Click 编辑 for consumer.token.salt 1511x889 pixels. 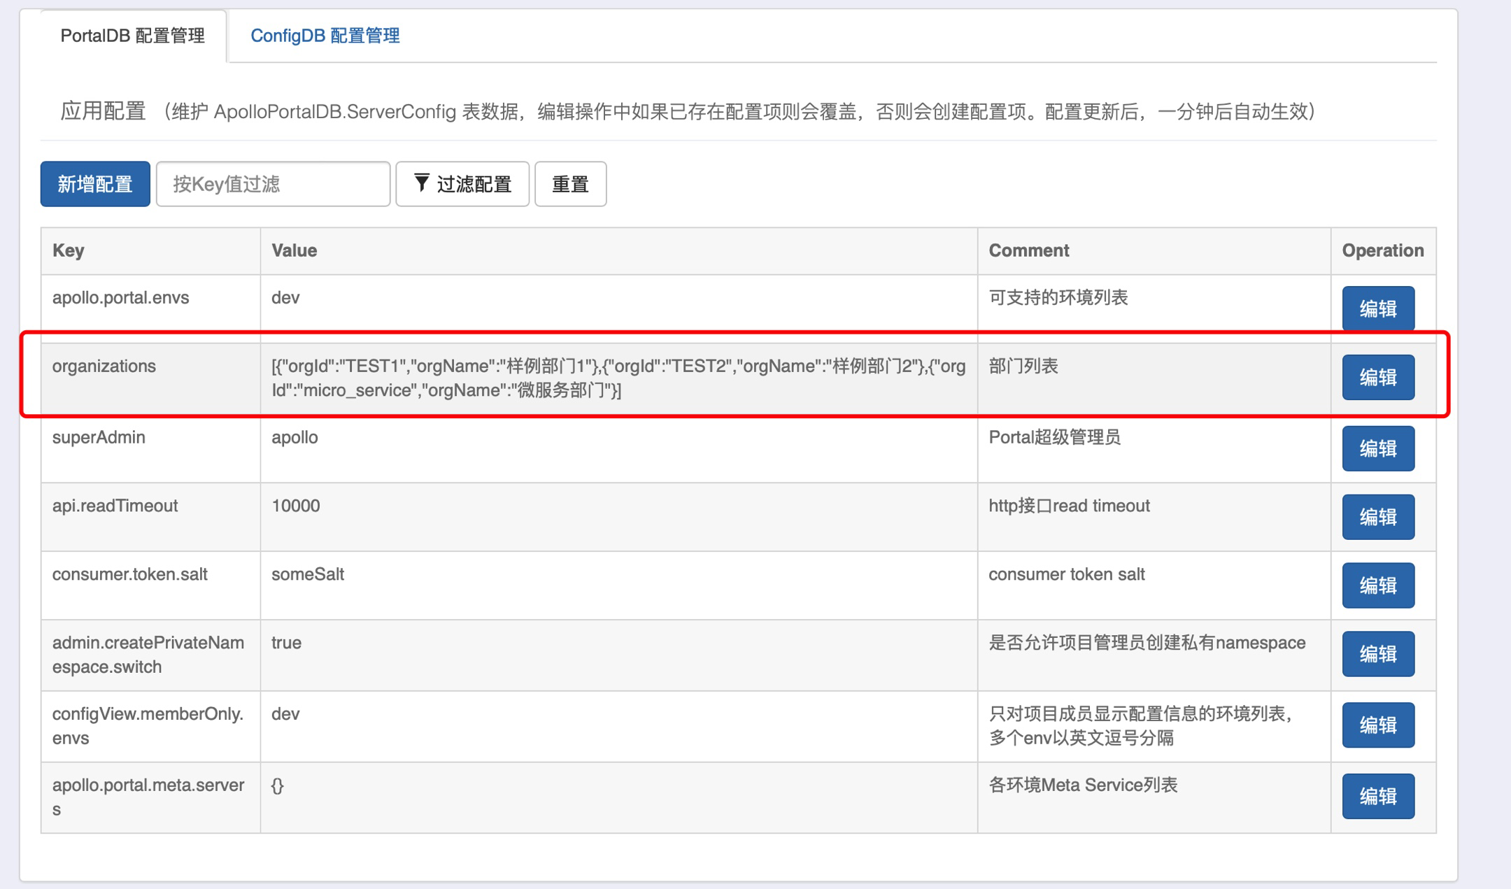click(x=1377, y=585)
